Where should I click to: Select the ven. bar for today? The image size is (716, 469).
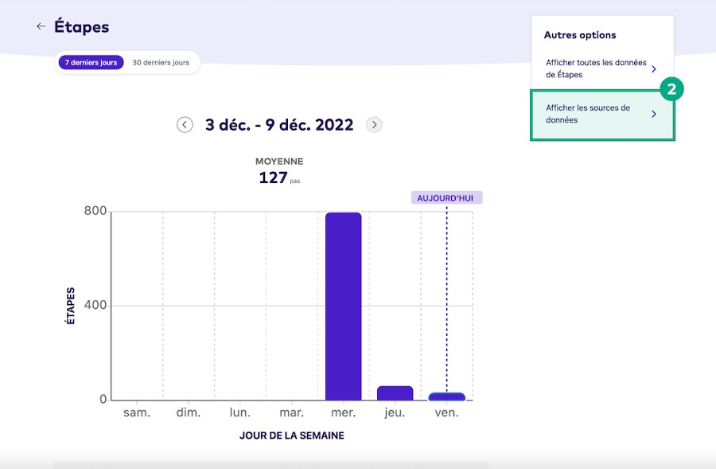446,396
